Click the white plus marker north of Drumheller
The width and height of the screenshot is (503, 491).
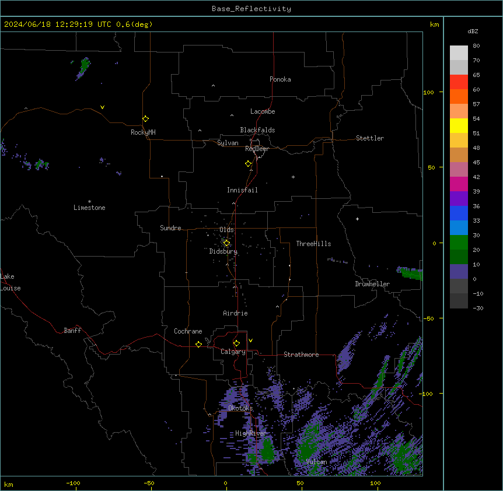357,219
